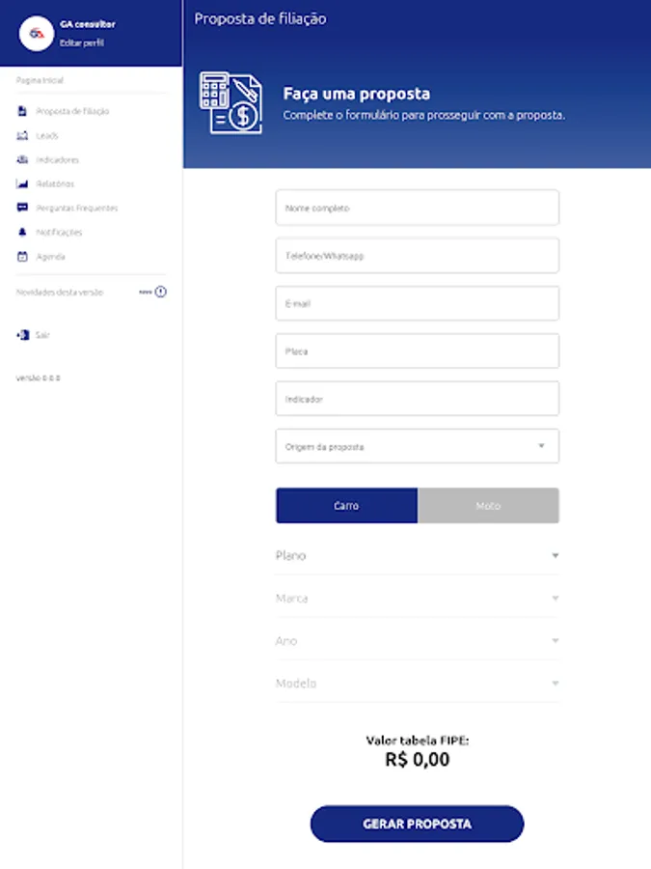Go to Pagina Inicial in sidebar
651x869 pixels.
tap(40, 80)
